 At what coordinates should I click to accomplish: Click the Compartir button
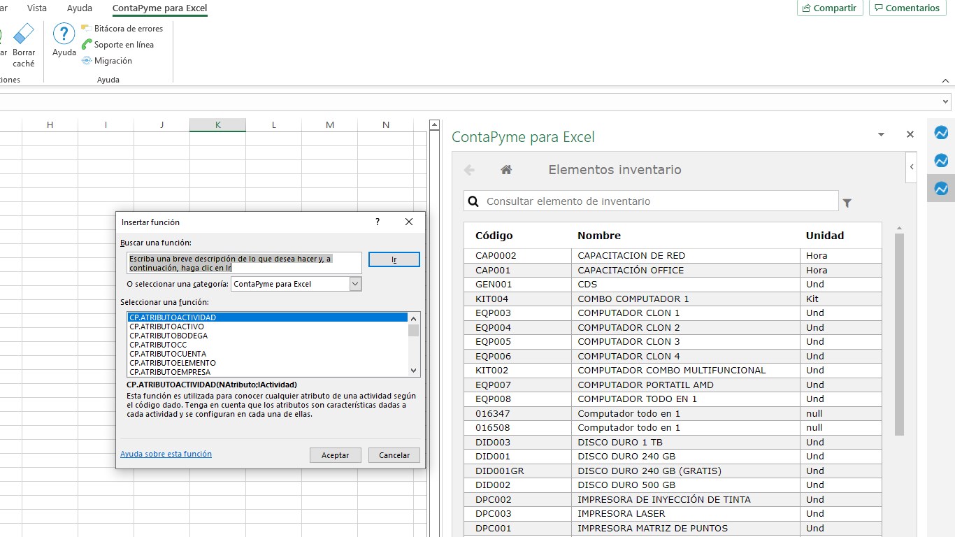pos(830,8)
